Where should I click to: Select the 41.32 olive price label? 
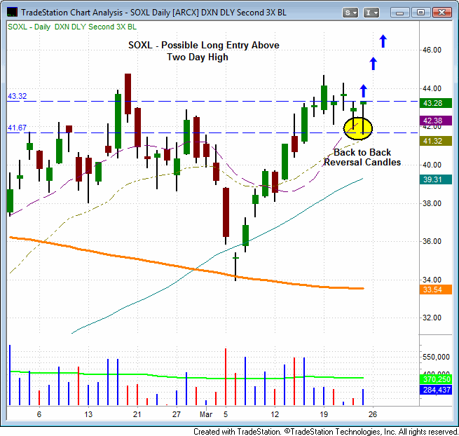[x=437, y=141]
